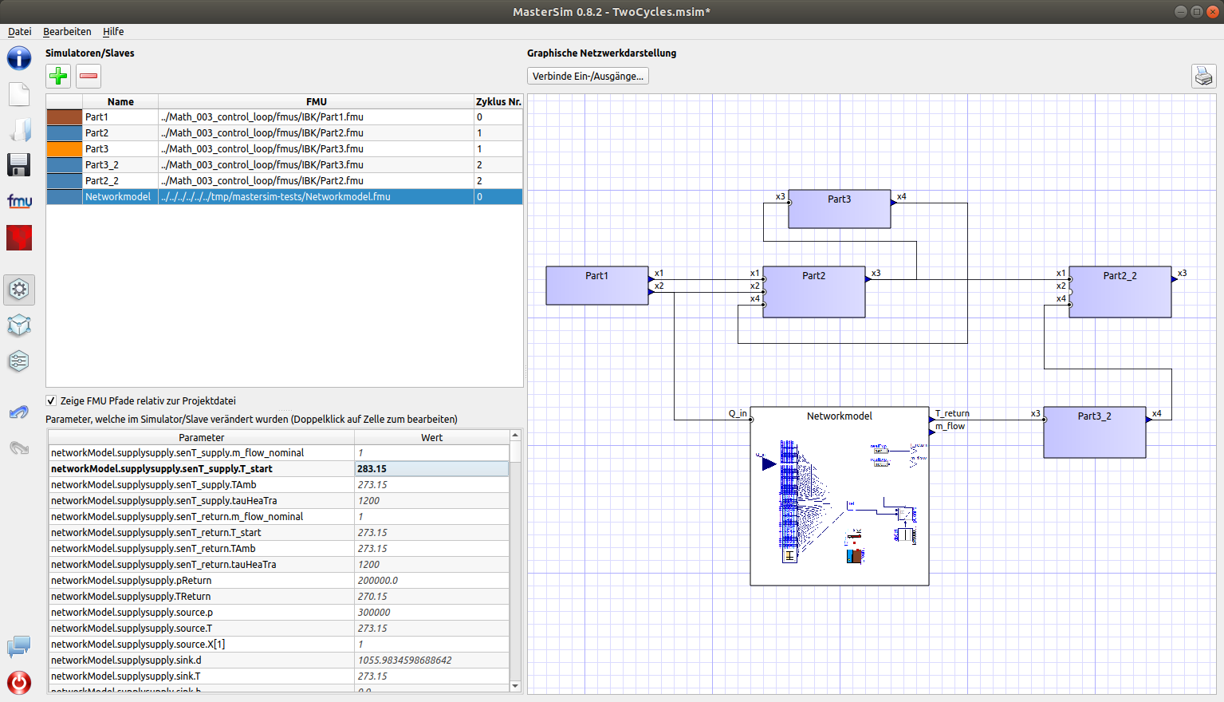The width and height of the screenshot is (1224, 702).
Task: Click the undo arrow icon
Action: [x=18, y=412]
